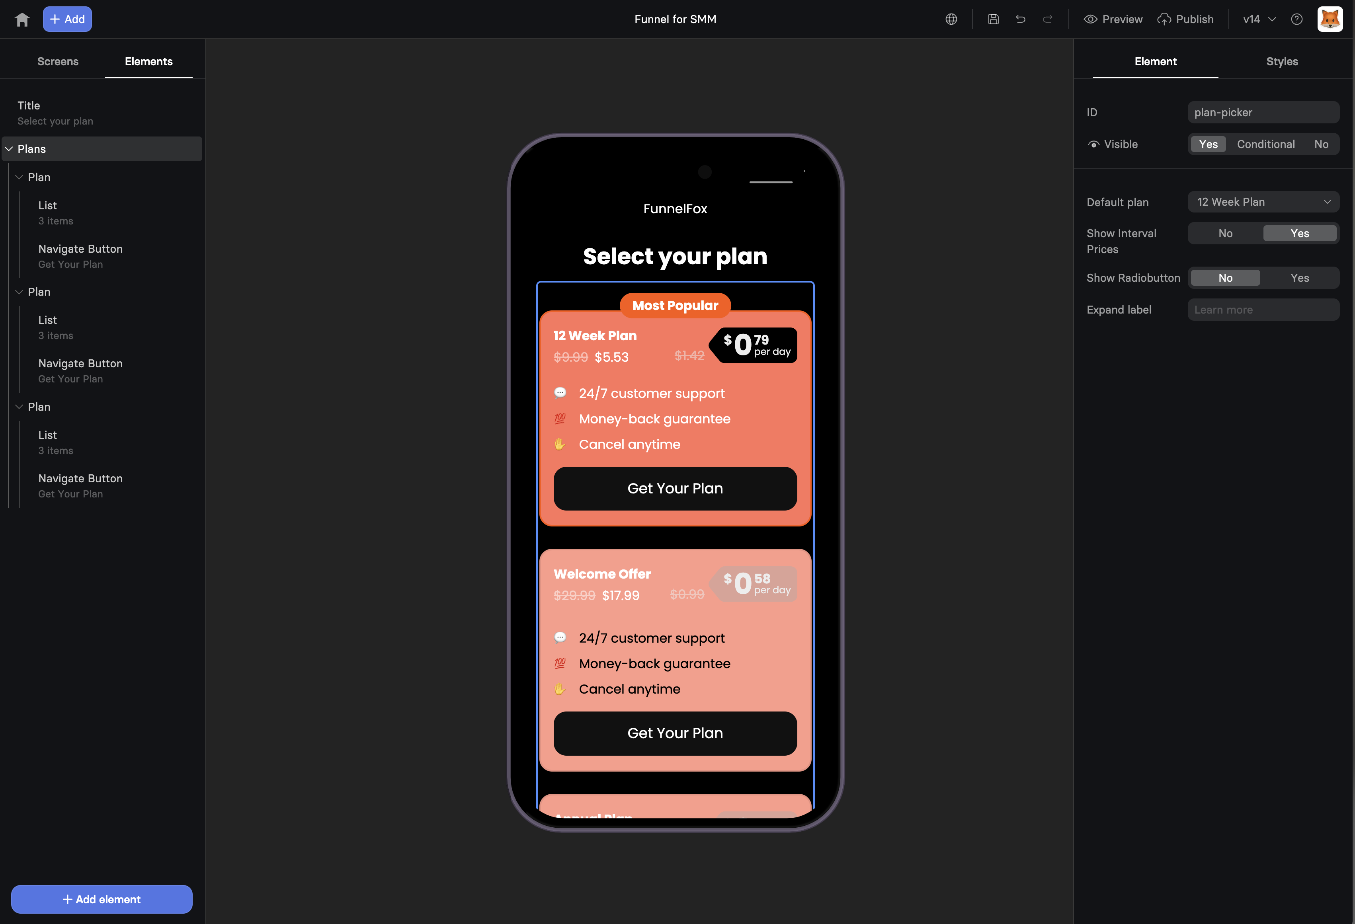The width and height of the screenshot is (1355, 924).
Task: Click the speech bubble icon in 12 Week Plan
Action: click(x=560, y=393)
